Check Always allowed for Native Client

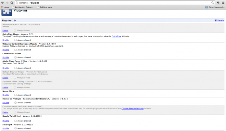15,95
